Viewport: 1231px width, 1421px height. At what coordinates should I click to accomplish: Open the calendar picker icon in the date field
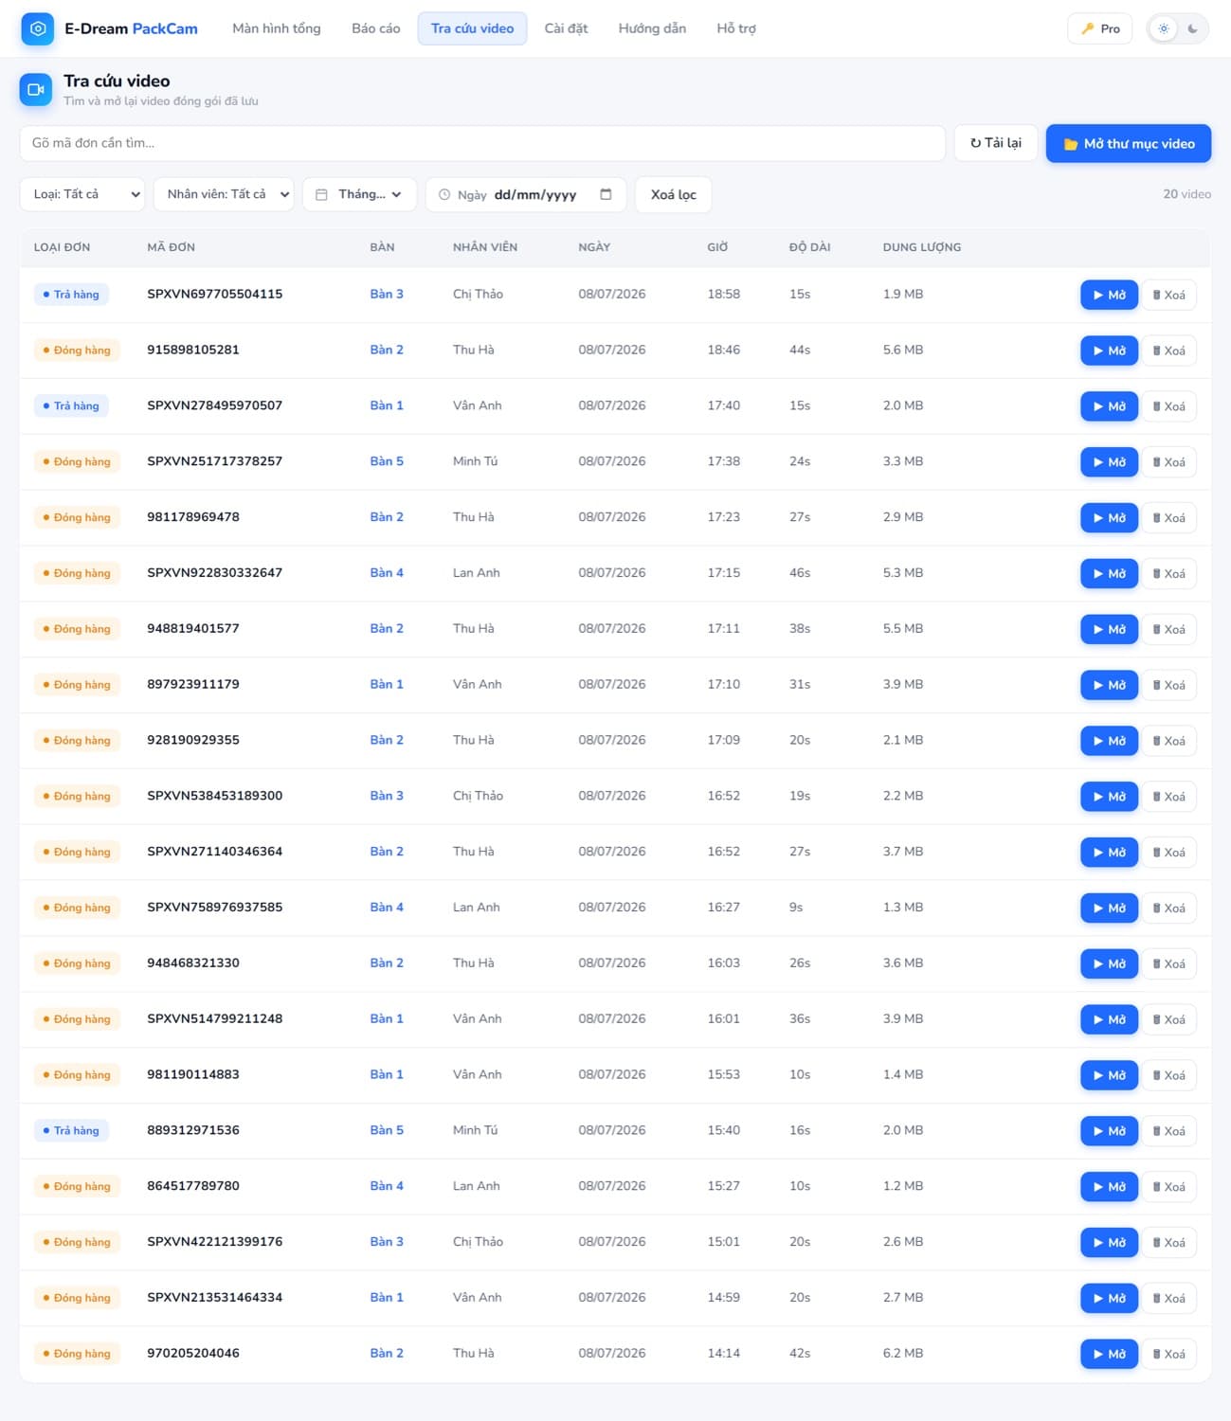pos(606,194)
